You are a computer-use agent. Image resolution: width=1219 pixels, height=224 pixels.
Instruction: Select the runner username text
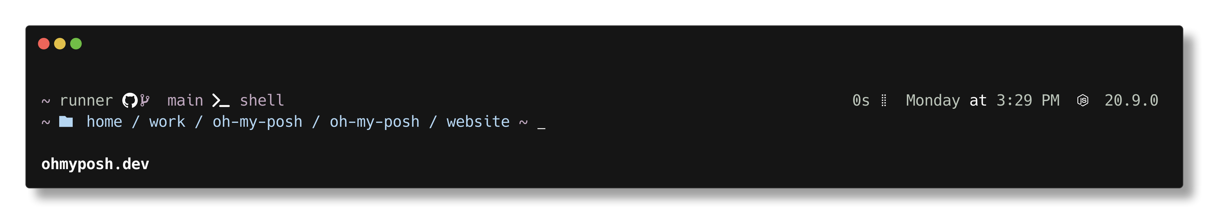(x=86, y=100)
